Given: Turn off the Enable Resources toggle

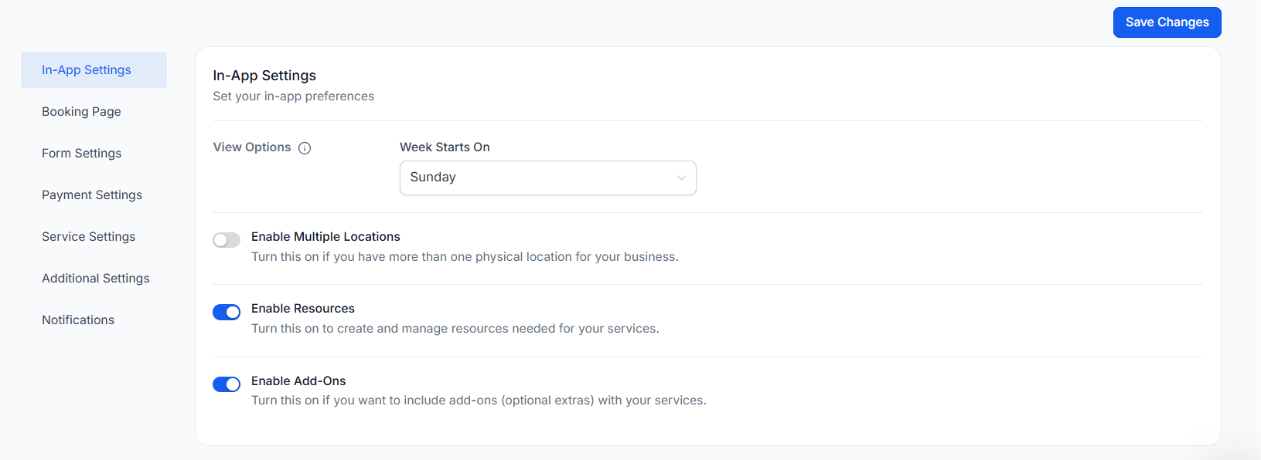Looking at the screenshot, I should [x=227, y=312].
